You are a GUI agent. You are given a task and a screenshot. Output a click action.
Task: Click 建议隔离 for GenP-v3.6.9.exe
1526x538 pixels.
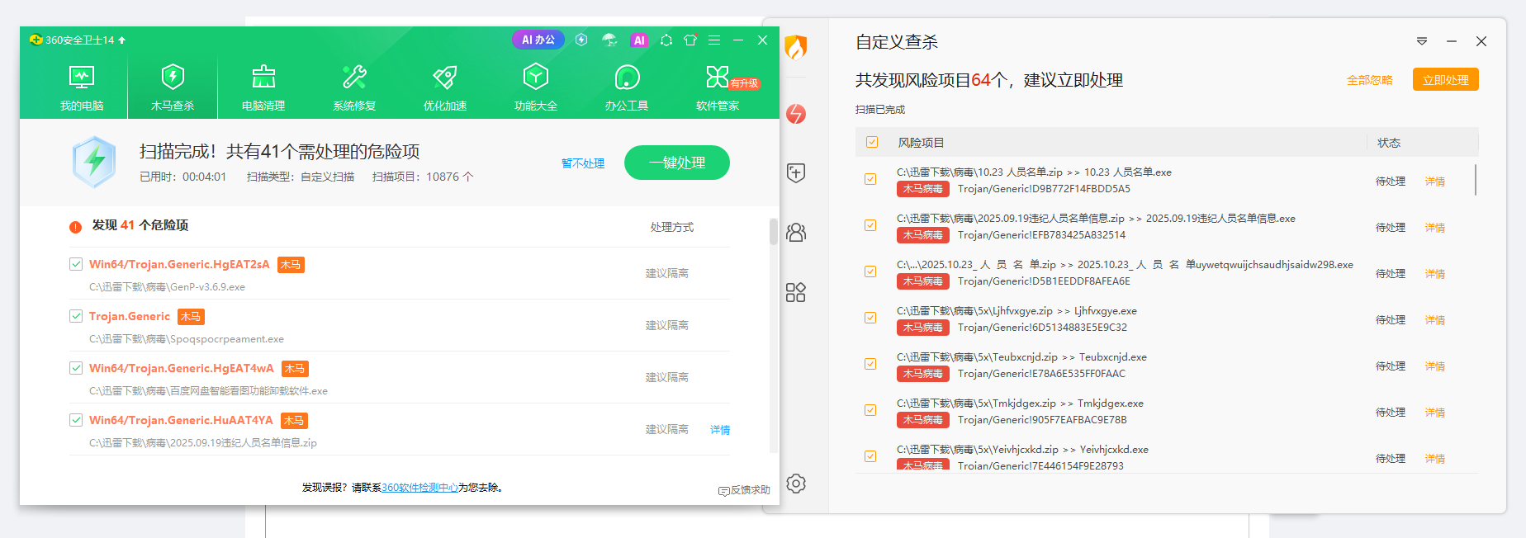click(x=667, y=273)
